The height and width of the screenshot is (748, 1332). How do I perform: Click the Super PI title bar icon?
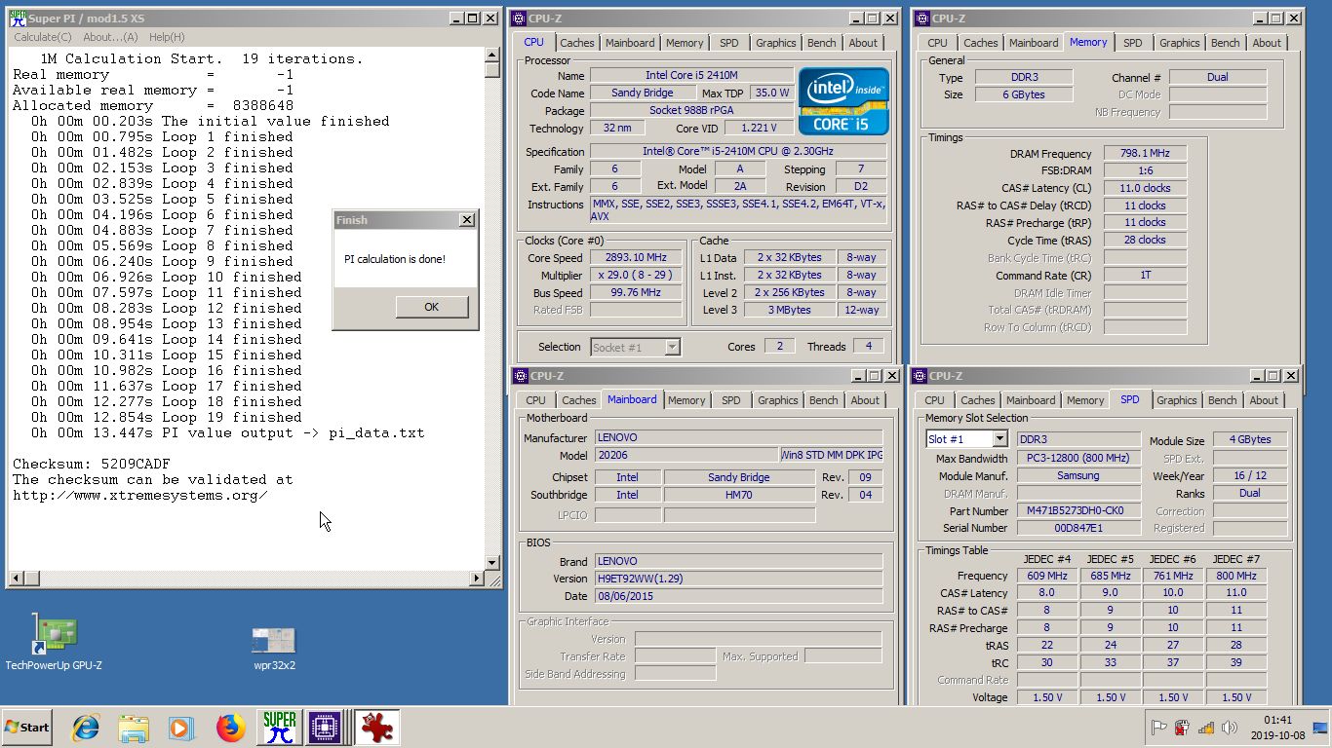pyautogui.click(x=18, y=18)
